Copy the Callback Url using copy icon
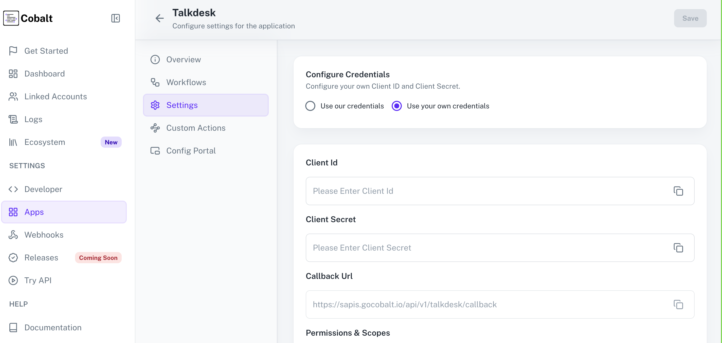Viewport: 722px width, 343px height. 679,305
